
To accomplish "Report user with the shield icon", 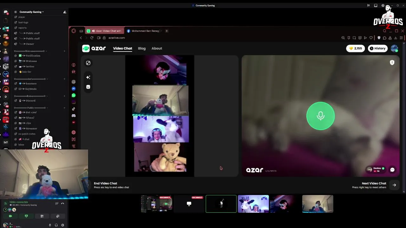I will (x=392, y=63).
